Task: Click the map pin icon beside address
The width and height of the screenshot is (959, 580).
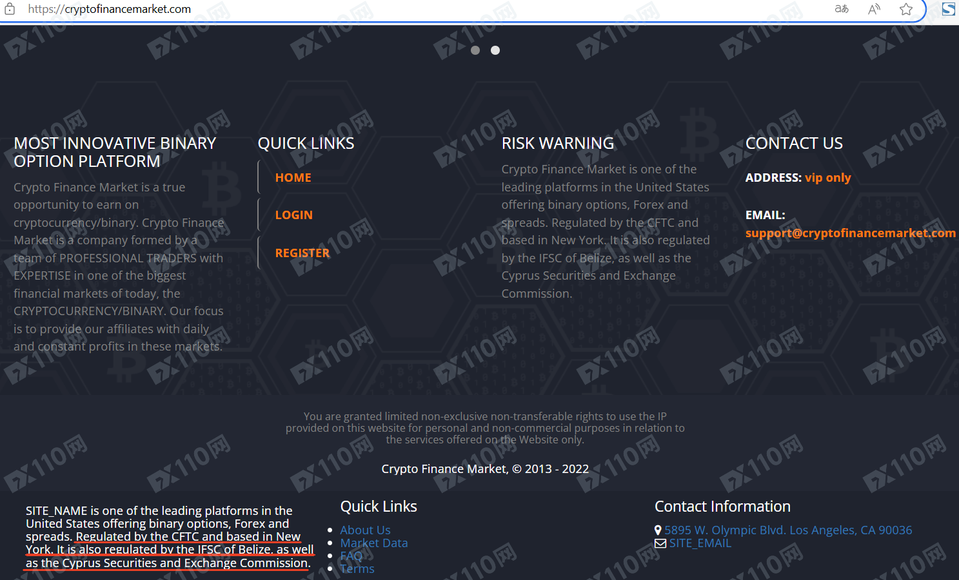Action: (658, 530)
